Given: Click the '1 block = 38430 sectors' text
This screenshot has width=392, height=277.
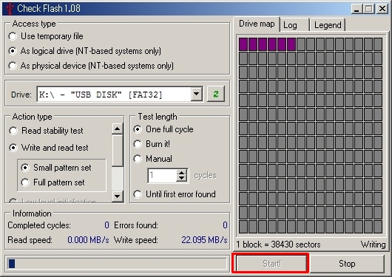Looking at the screenshot, I should click(x=278, y=244).
